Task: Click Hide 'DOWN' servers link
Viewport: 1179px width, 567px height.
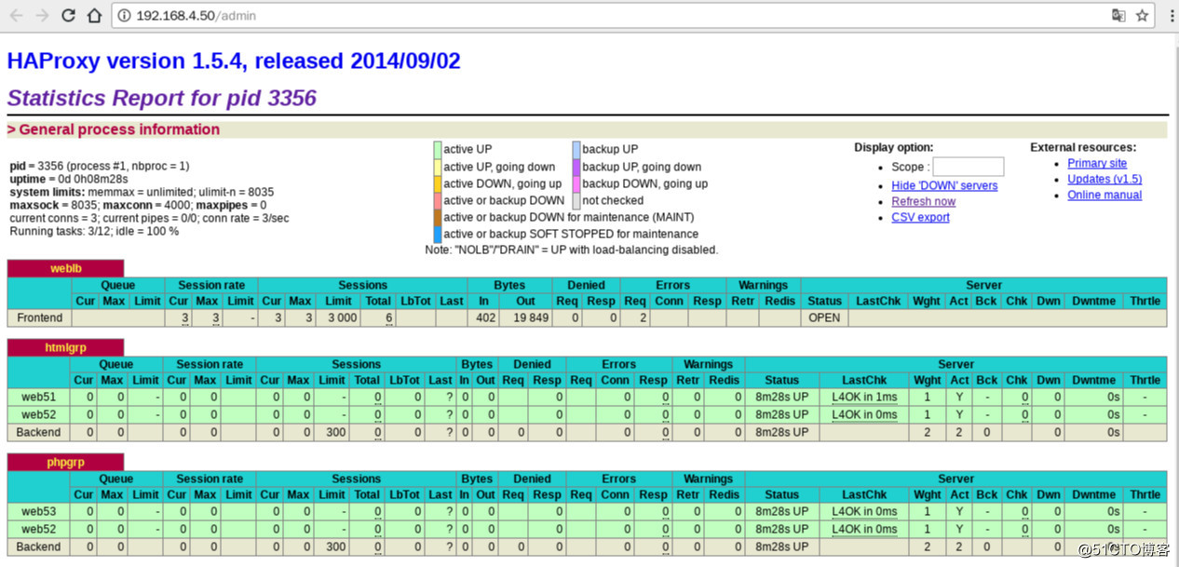Action: pos(944,185)
